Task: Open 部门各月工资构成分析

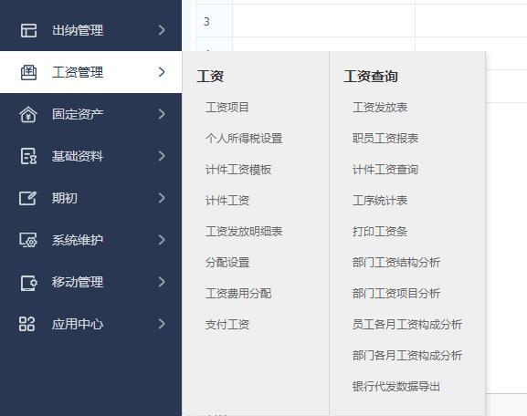Action: pyautogui.click(x=407, y=356)
